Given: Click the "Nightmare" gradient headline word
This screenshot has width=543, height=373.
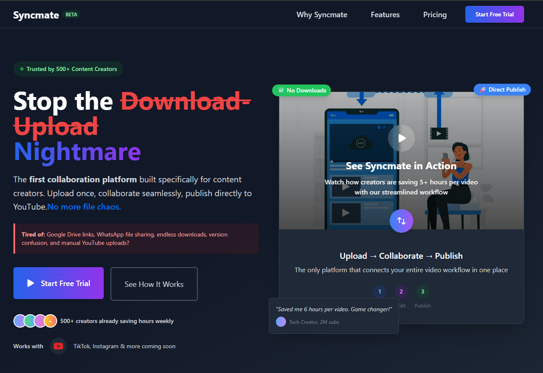Looking at the screenshot, I should click(x=77, y=151).
